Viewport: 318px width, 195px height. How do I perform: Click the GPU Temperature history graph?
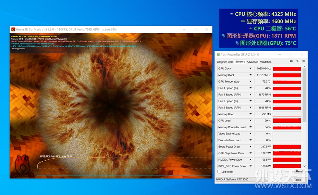click(x=287, y=81)
